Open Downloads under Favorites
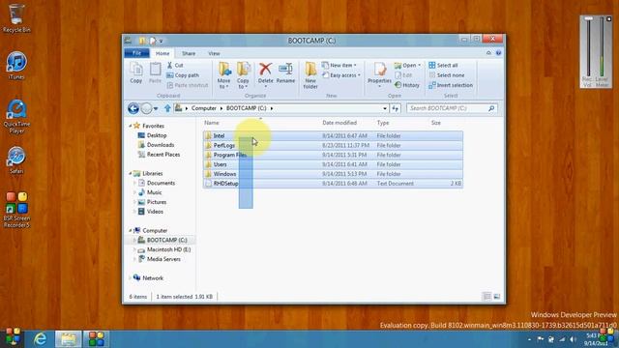Screen dimensions: 619x348 click(156, 145)
